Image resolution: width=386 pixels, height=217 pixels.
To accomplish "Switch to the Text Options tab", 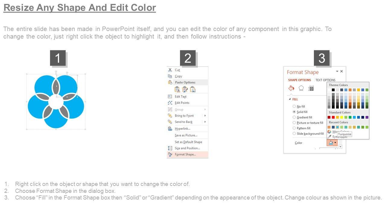I will coord(325,80).
